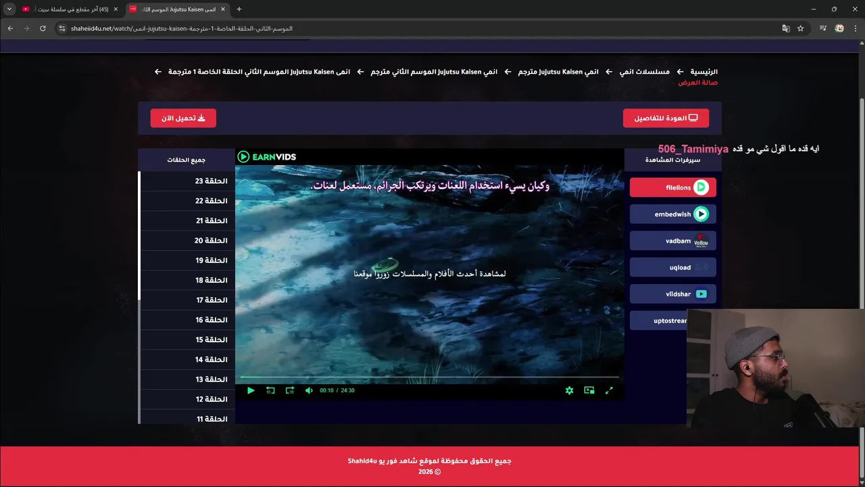Screen dimensions: 865x487
Task: Open episode الحلقة 14
Action: [x=187, y=359]
